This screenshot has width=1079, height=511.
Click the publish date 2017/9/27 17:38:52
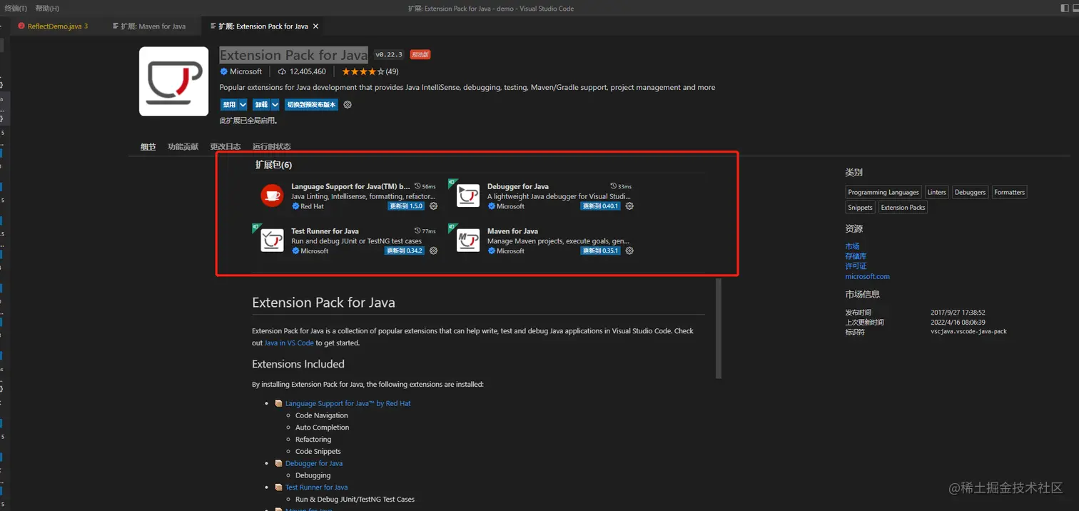click(958, 313)
